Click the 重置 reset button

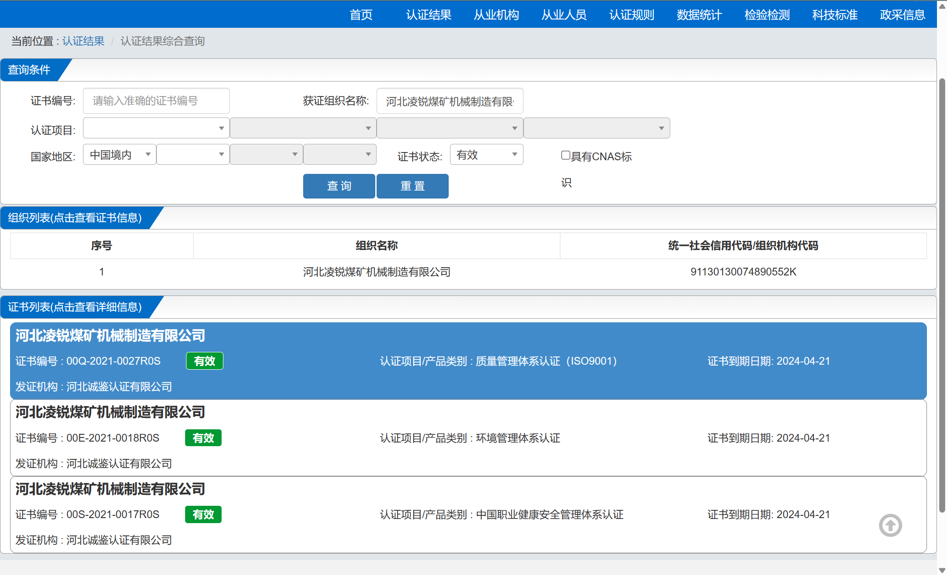(x=413, y=186)
